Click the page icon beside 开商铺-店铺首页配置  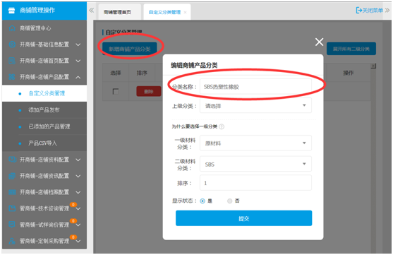12,61
